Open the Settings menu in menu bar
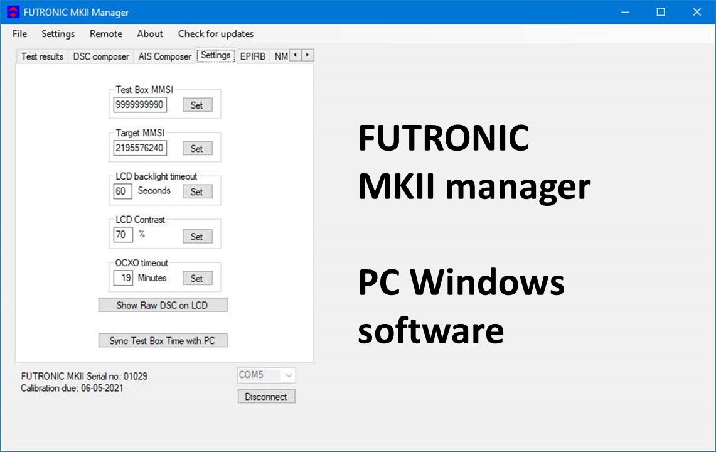Viewport: 716px width, 452px height. click(58, 34)
